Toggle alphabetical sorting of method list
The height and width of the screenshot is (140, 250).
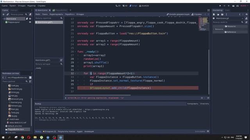click(61, 60)
